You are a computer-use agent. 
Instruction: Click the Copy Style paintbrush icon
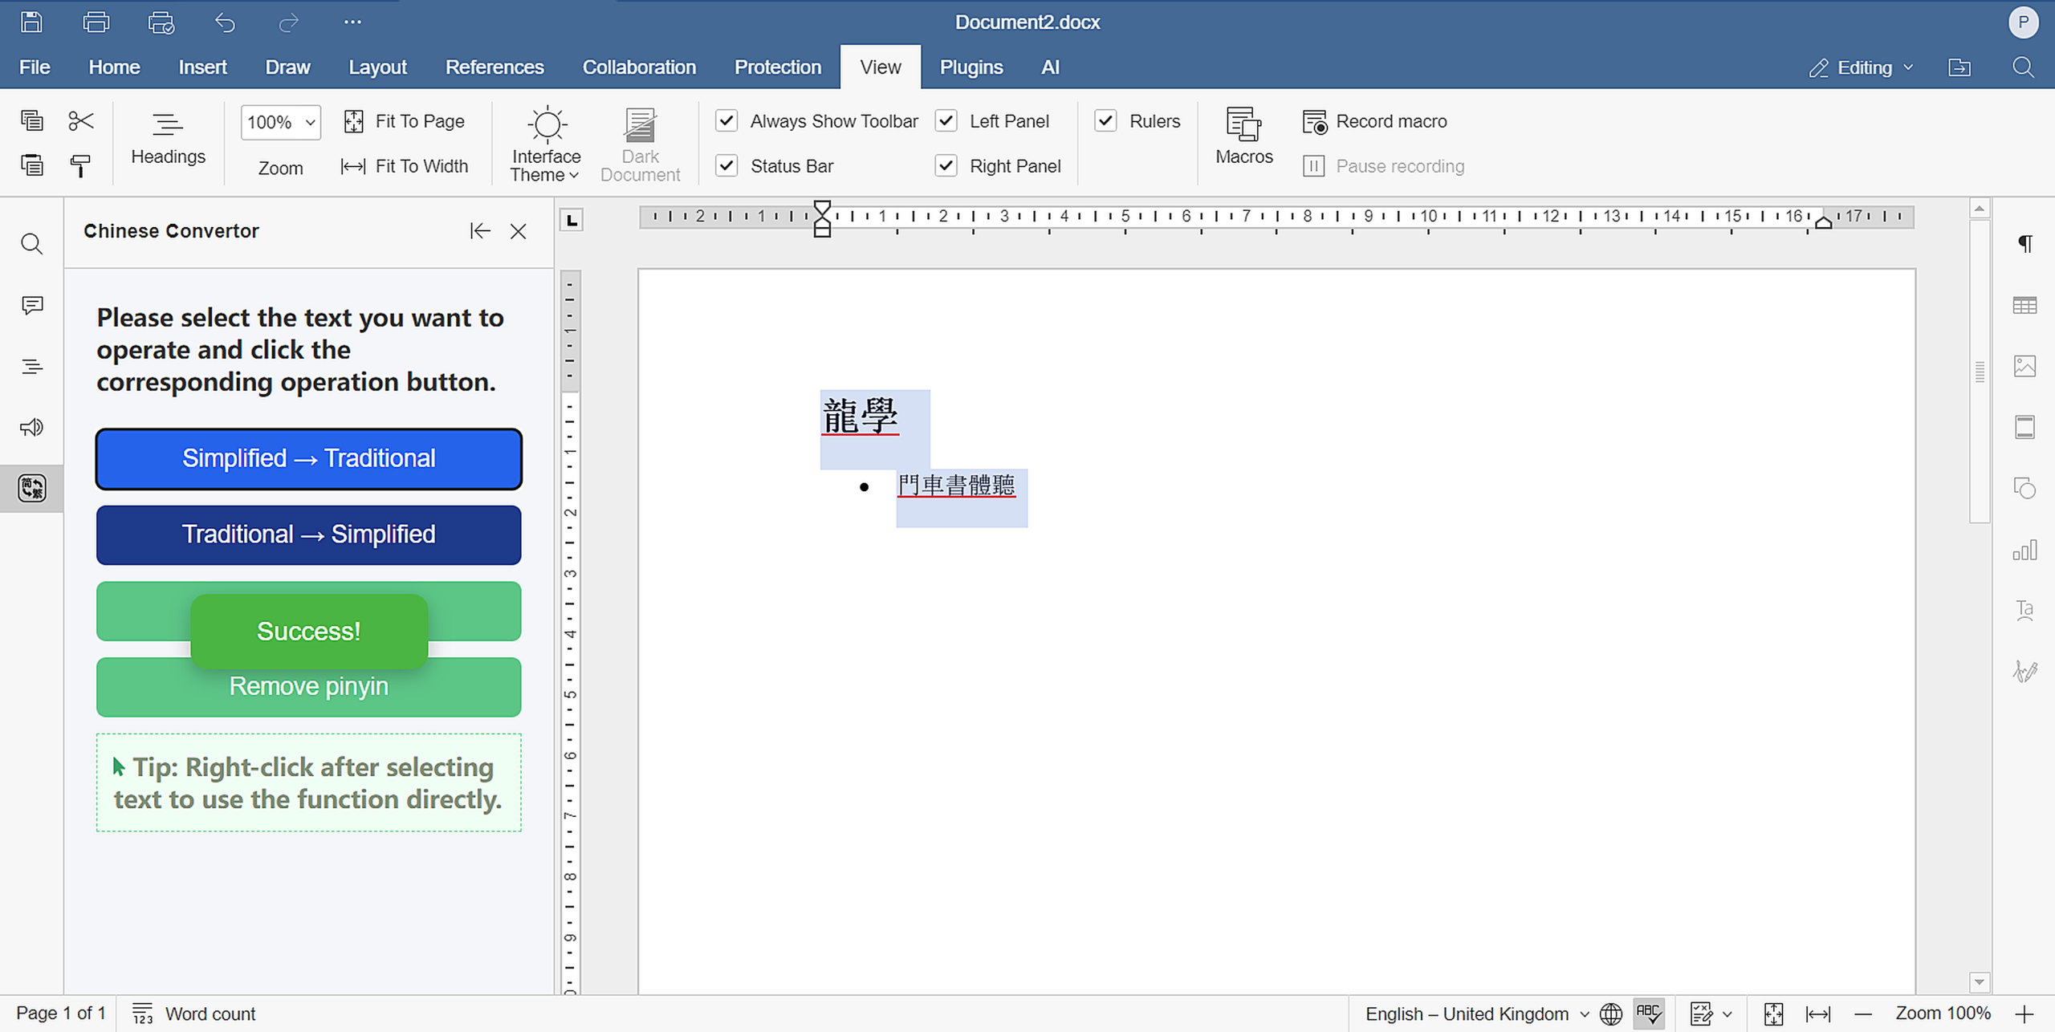(x=81, y=165)
